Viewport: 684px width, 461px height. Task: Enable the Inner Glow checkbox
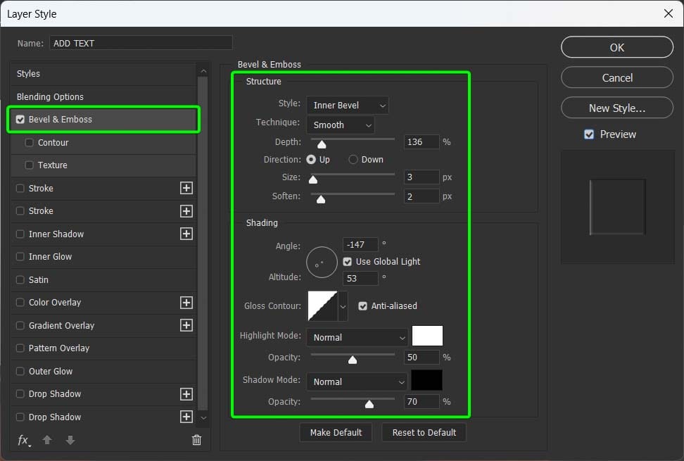click(x=20, y=256)
